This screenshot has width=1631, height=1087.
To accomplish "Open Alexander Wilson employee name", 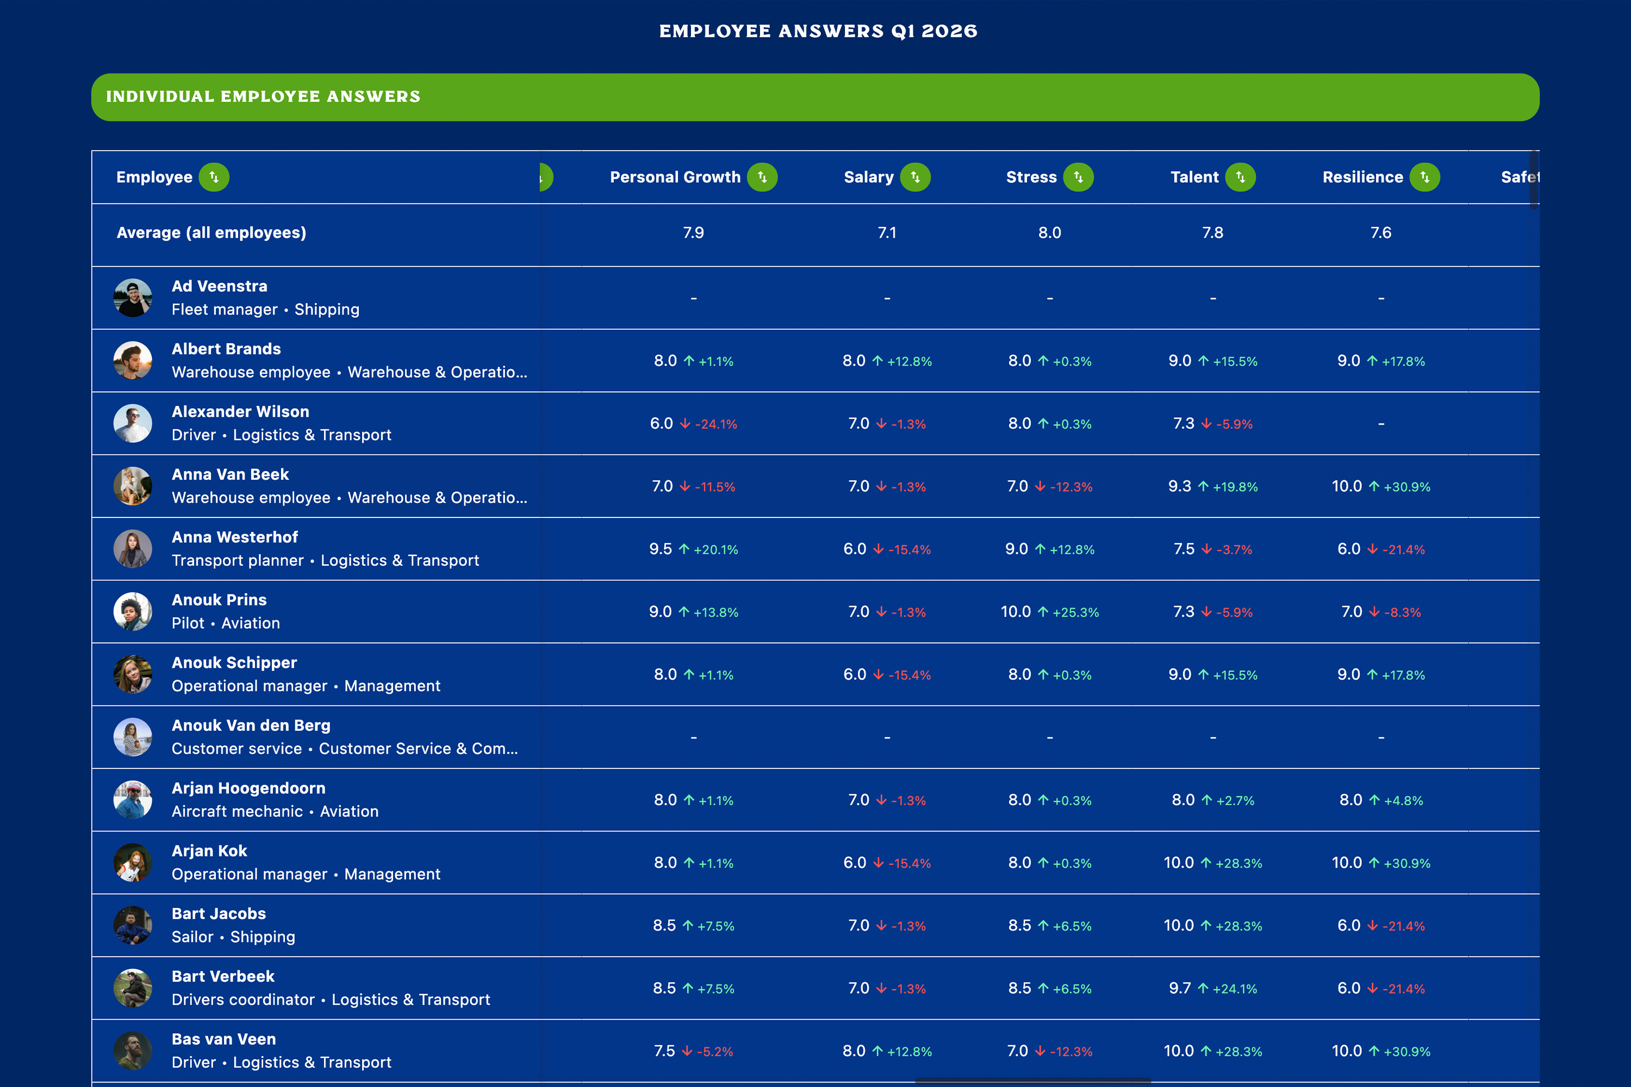I will 240,412.
